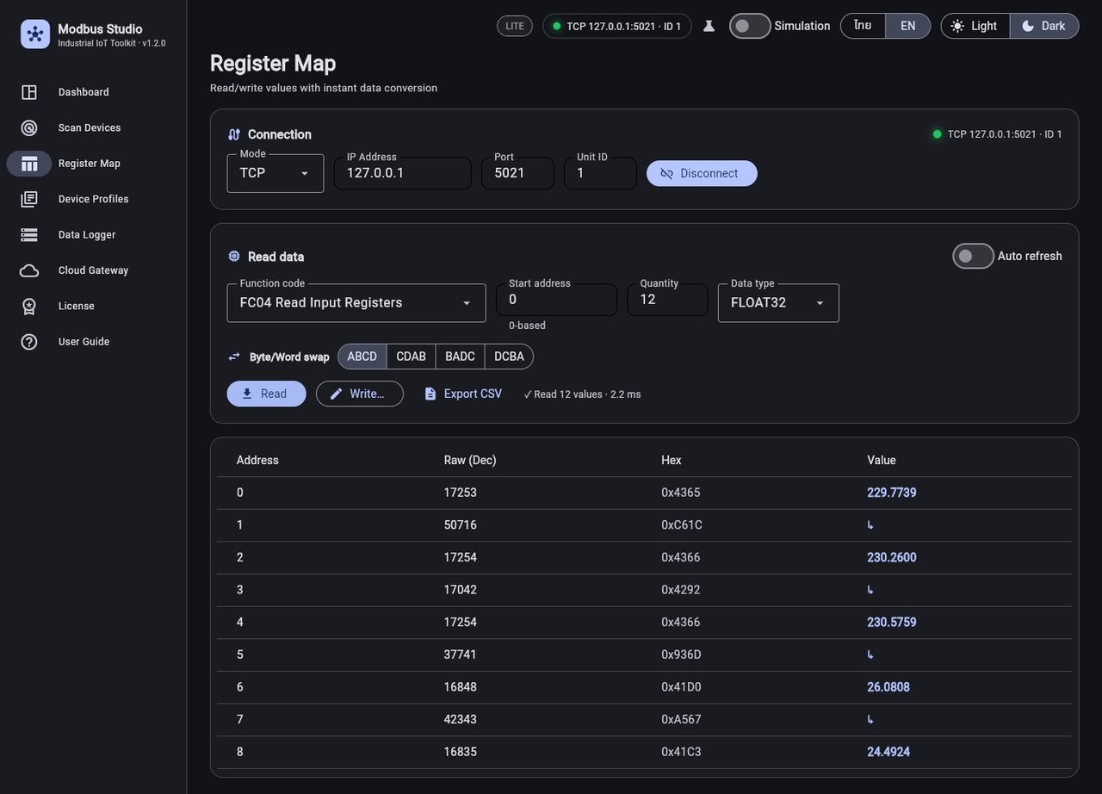Click the Scan Devices radar icon
The image size is (1102, 794).
[x=29, y=127]
